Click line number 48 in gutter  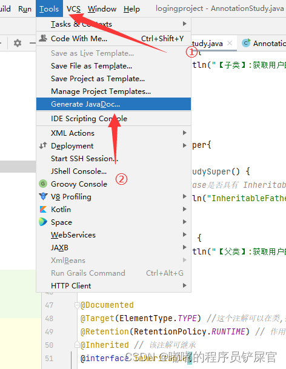pos(49,318)
